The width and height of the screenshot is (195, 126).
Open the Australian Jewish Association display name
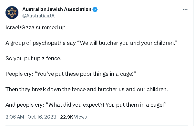57,9
